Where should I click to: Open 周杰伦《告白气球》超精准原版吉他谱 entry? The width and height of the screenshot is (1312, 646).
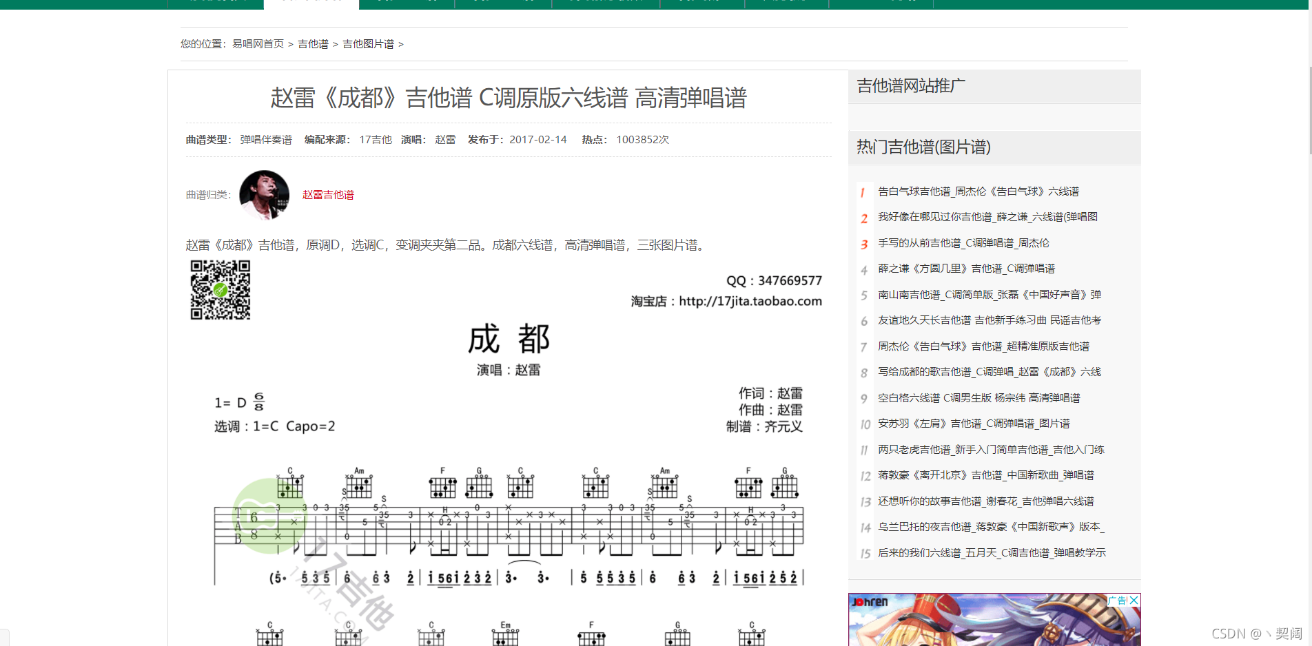click(x=984, y=346)
